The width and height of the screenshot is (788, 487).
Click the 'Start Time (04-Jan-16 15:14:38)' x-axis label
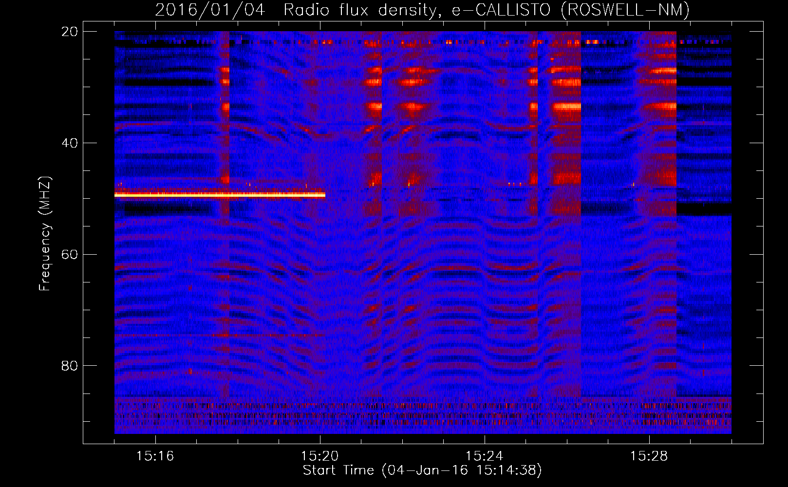tap(422, 470)
